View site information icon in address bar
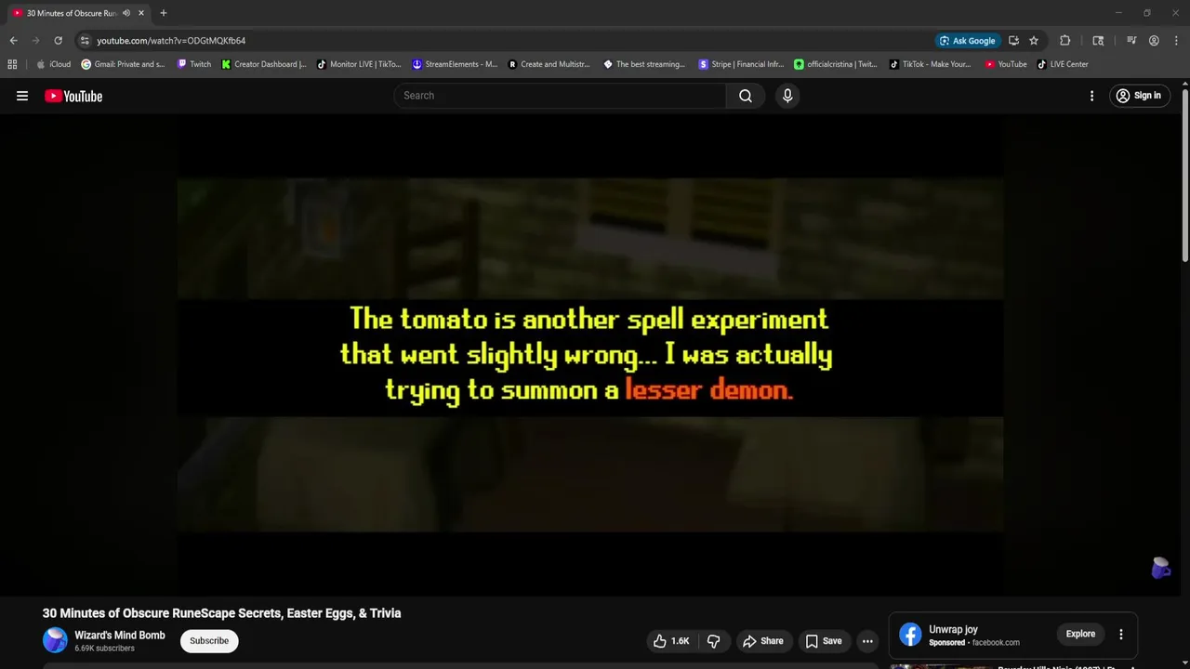This screenshot has height=669, width=1190. click(85, 41)
